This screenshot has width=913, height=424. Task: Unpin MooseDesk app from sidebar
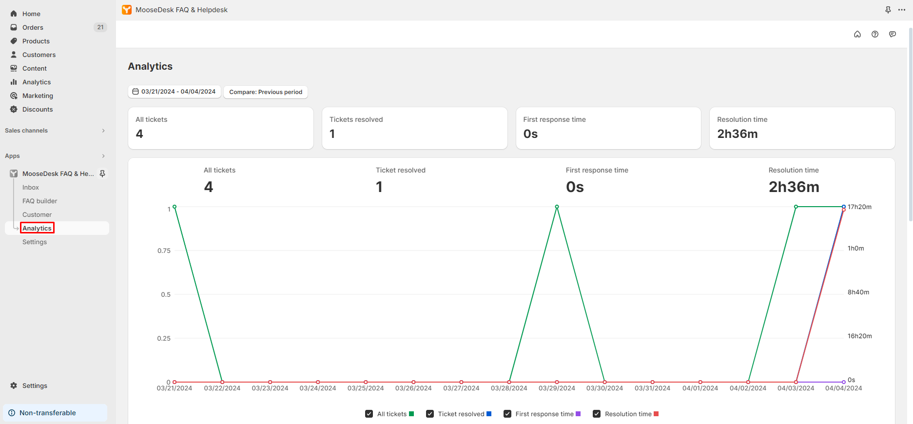102,173
